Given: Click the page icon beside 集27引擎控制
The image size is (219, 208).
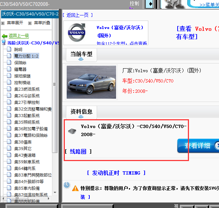Looking at the screenshot, I should (9, 102).
